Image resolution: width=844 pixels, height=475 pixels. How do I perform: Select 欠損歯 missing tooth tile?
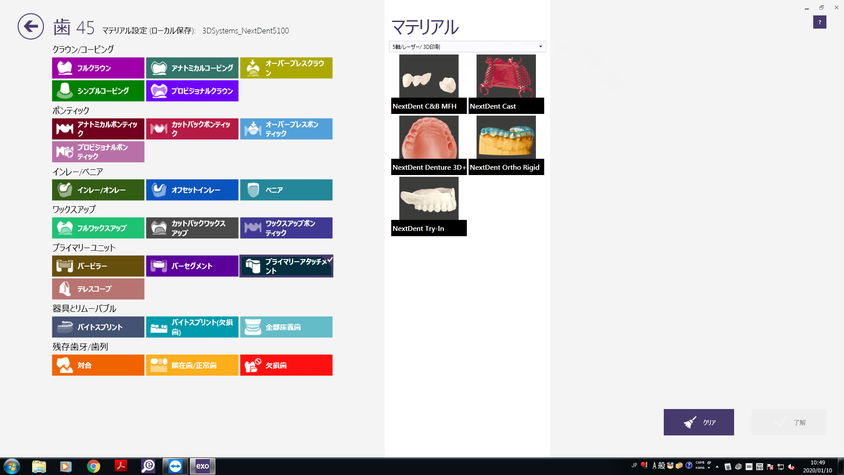click(x=286, y=365)
